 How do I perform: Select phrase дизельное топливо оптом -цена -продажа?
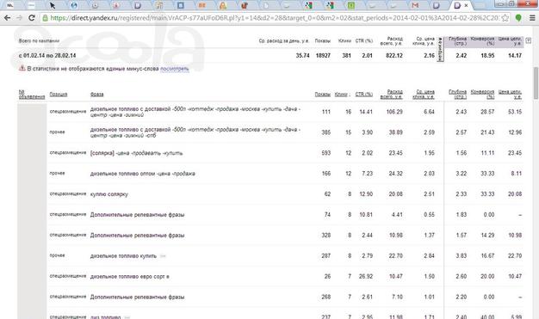pyautogui.click(x=142, y=174)
